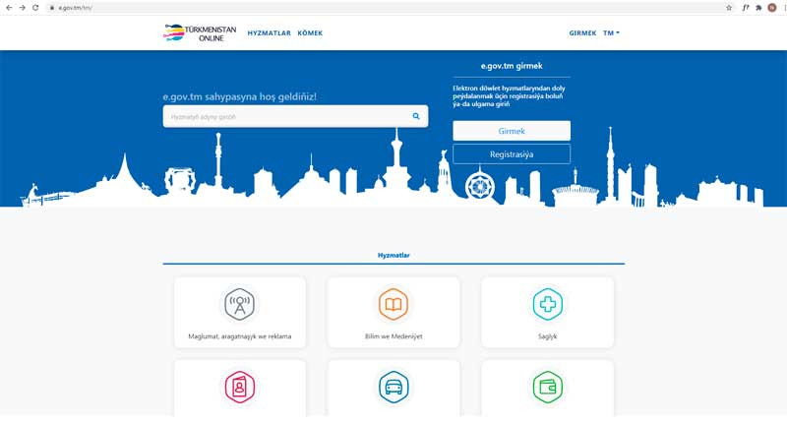Open the extensions puzzle icon

[758, 8]
